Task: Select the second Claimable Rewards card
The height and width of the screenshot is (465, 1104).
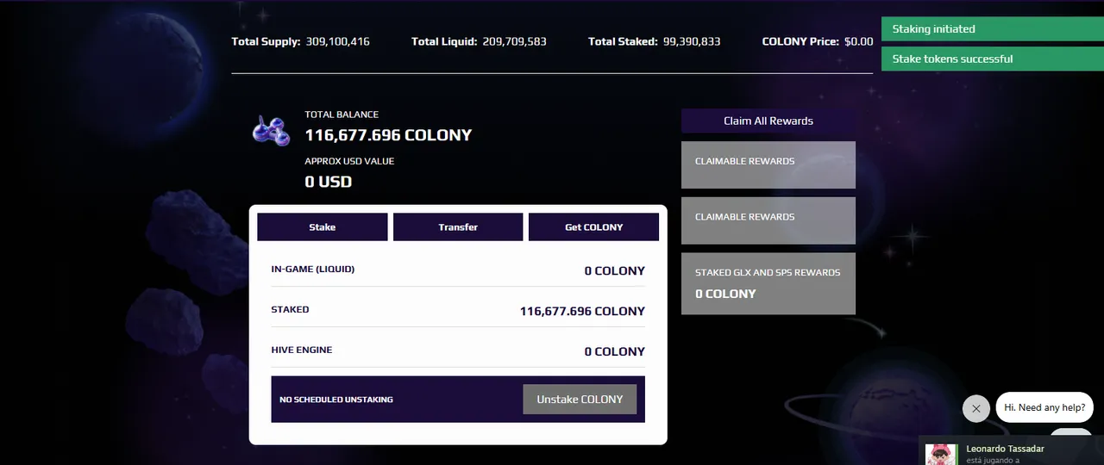Action: [x=768, y=220]
